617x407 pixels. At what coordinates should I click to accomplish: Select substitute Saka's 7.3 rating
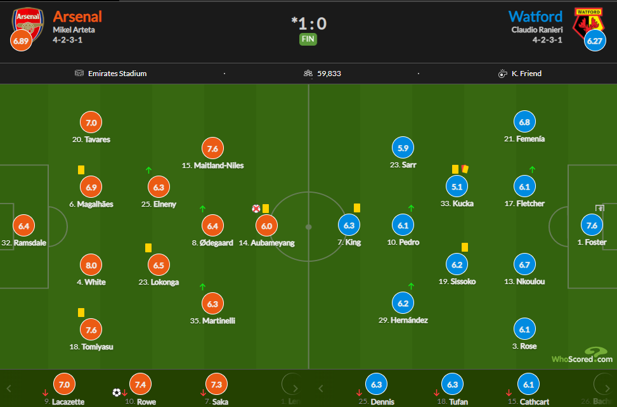click(x=216, y=384)
